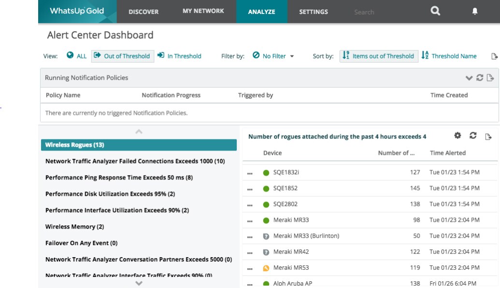Open the SQE2802 device link
500x288 pixels.
pyautogui.click(x=285, y=204)
